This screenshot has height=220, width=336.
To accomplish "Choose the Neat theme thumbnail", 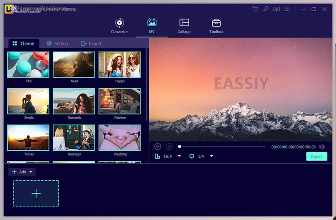I will pos(74,64).
